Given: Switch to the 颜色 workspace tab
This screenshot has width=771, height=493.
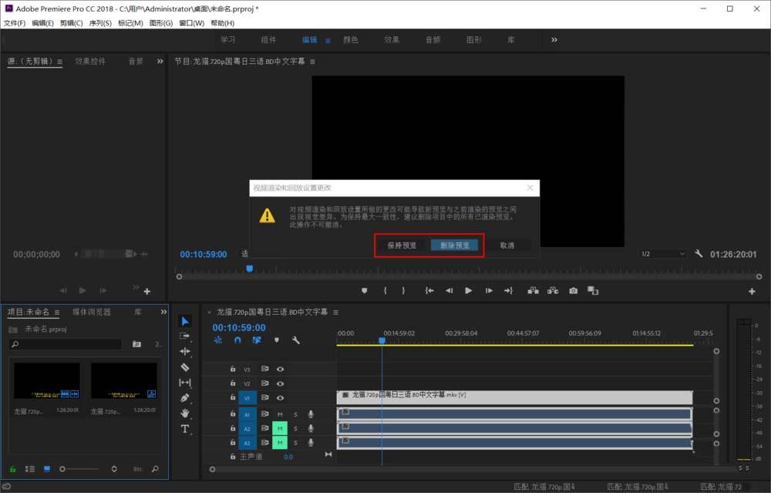Looking at the screenshot, I should pyautogui.click(x=352, y=39).
